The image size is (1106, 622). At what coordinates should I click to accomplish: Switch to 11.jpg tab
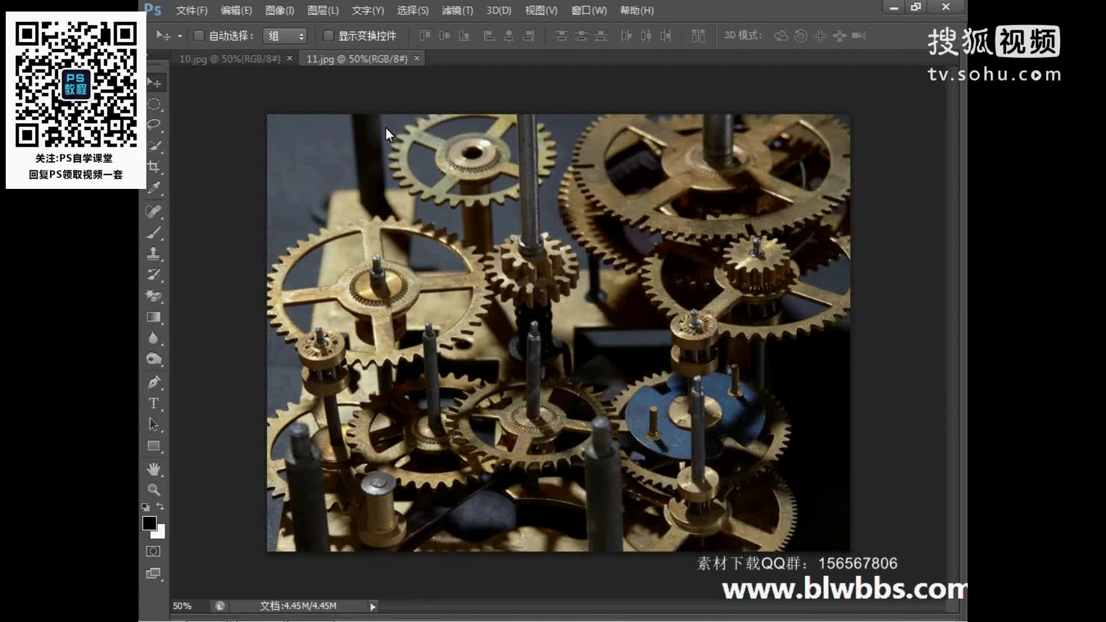pyautogui.click(x=357, y=59)
